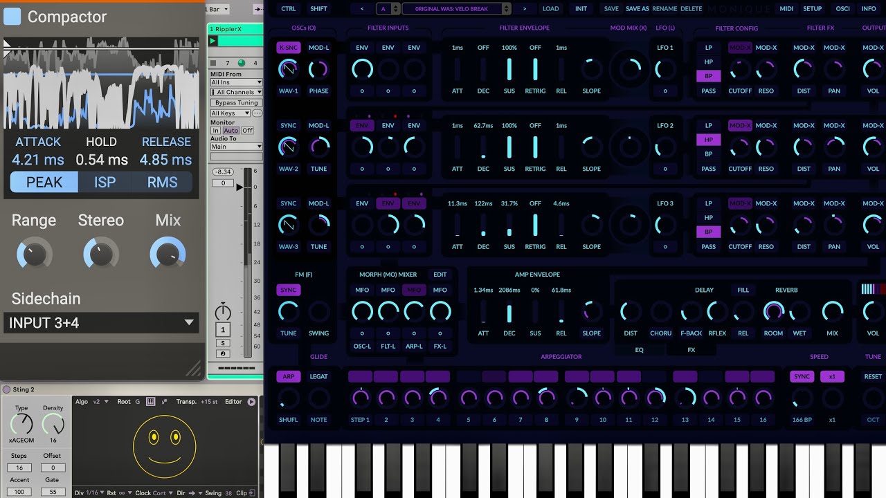
Task: Click the Compactor Mix knob
Action: pyautogui.click(x=168, y=254)
